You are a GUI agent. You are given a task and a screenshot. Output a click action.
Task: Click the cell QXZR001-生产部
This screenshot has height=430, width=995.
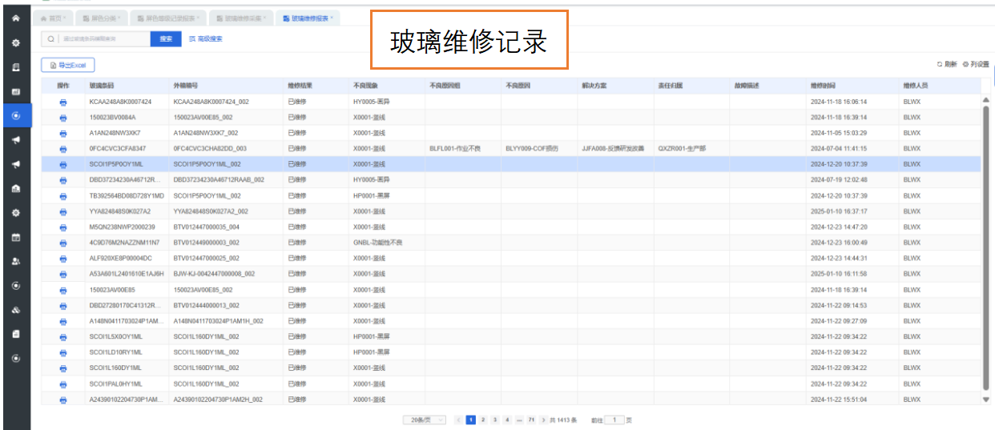pos(682,149)
